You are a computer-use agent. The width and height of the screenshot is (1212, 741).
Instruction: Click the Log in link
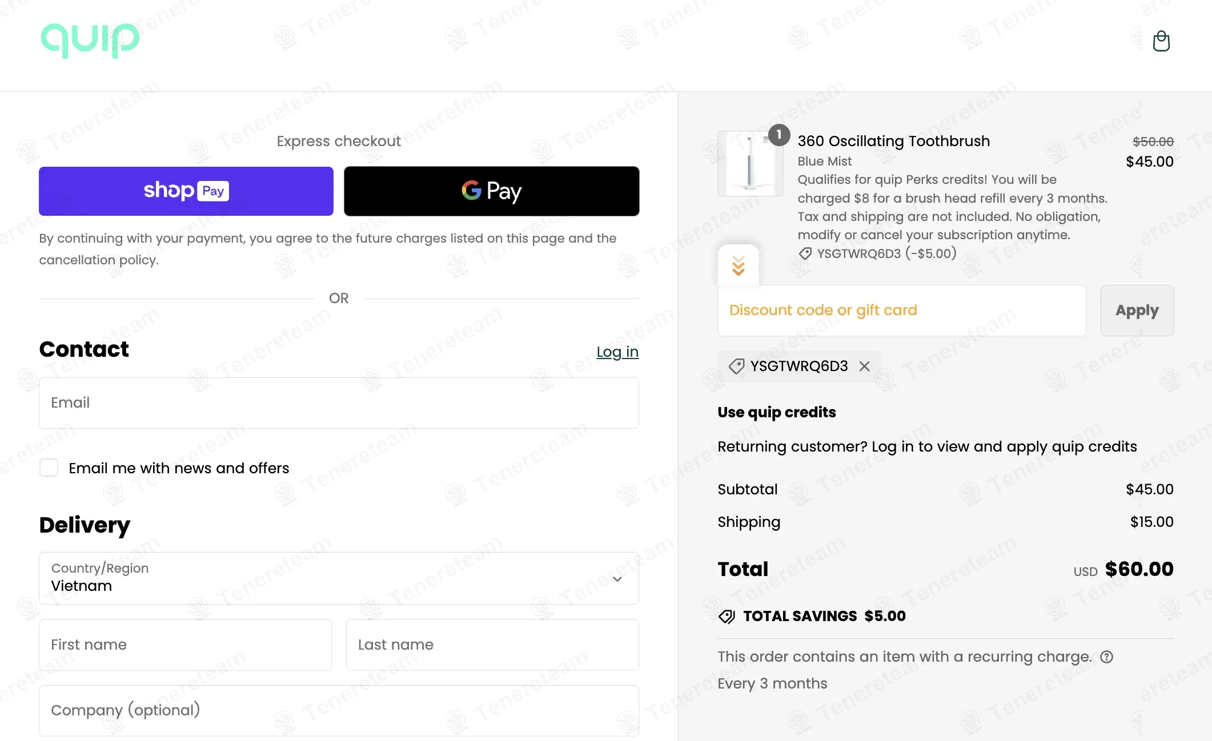point(617,352)
